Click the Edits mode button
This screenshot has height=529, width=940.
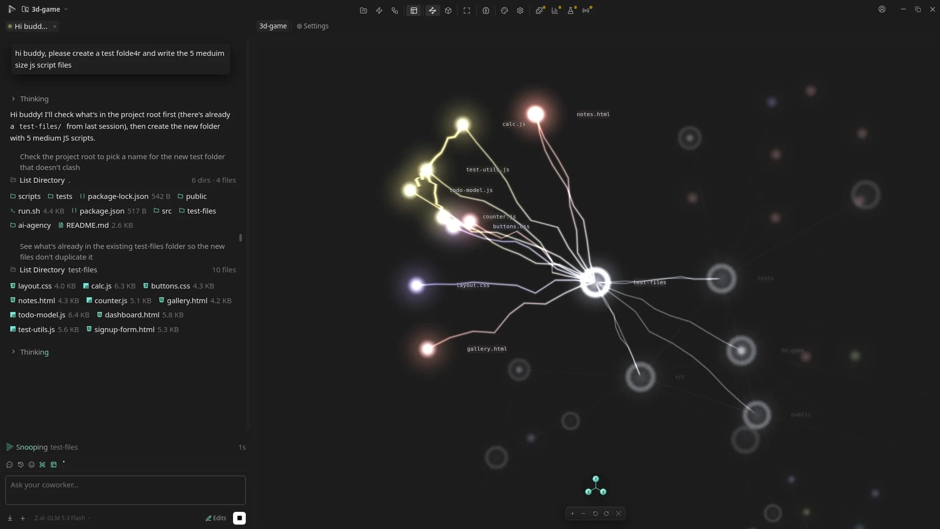(216, 518)
